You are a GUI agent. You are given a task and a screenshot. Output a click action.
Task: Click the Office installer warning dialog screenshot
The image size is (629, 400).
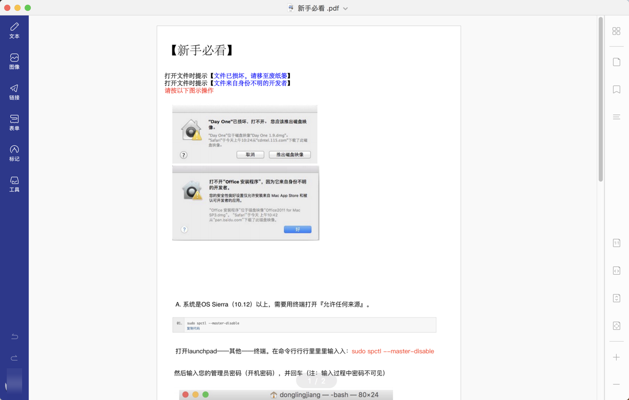pyautogui.click(x=245, y=203)
